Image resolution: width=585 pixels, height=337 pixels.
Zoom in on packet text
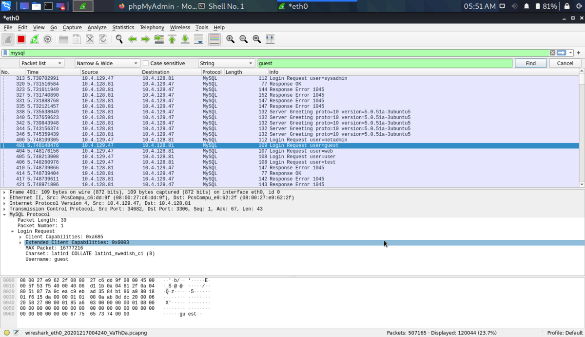coord(231,39)
